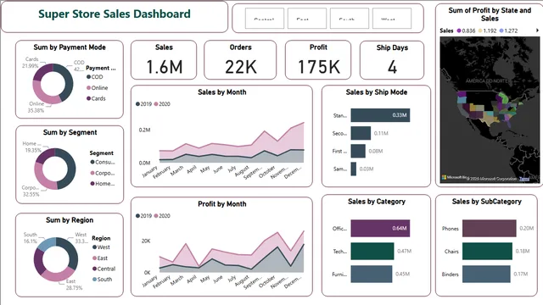Click the 0.836 map legend entry

[466, 30]
